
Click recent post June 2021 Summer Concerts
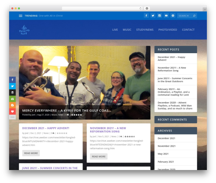(175, 80)
